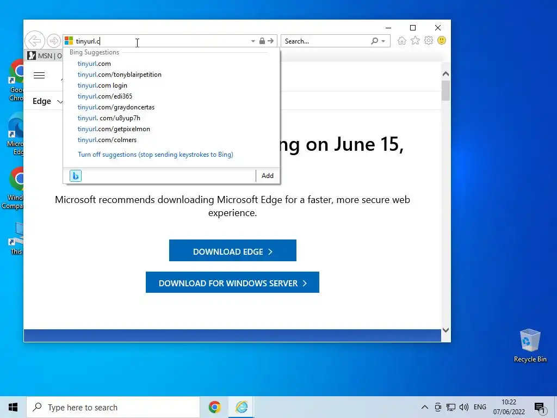Click the browser Back arrow button

(x=35, y=41)
